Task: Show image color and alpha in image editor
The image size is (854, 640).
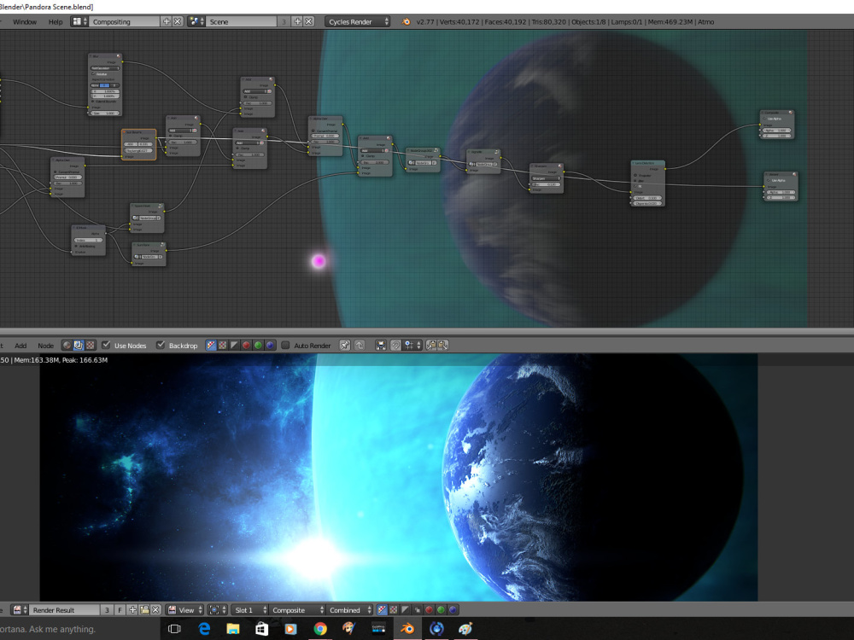Action: pos(382,610)
